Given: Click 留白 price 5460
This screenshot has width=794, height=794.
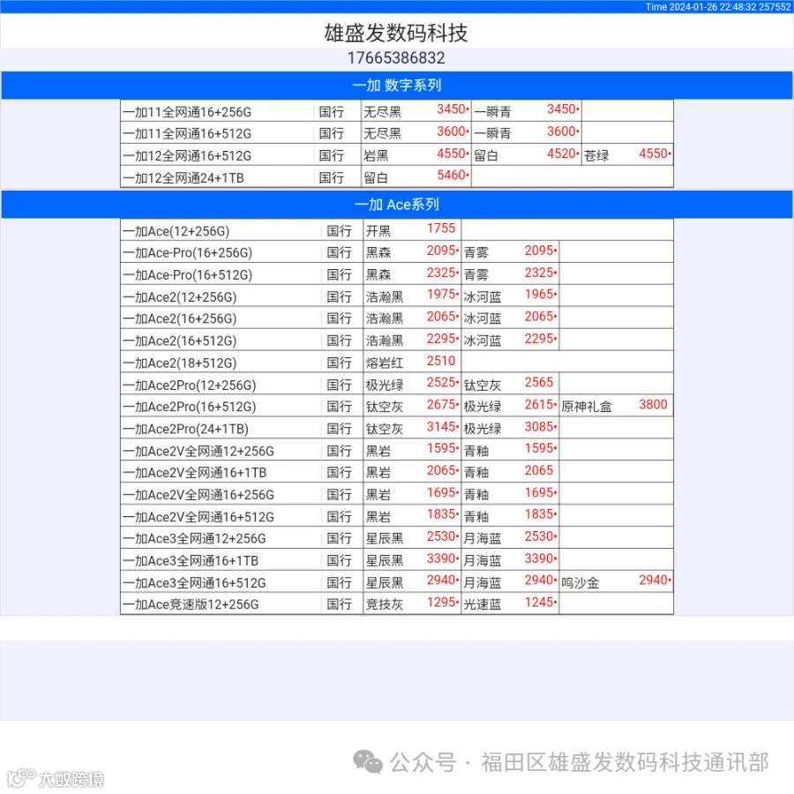Looking at the screenshot, I should point(453,176).
